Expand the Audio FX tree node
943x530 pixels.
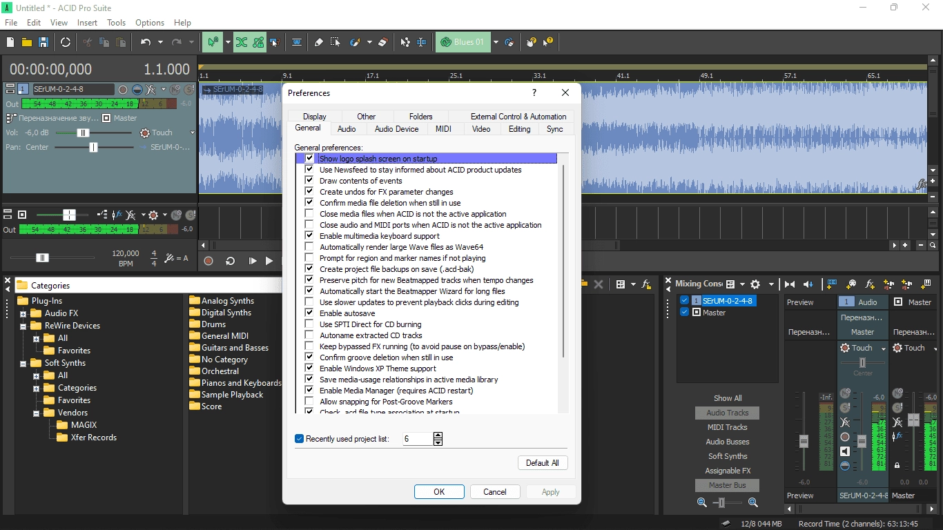[23, 313]
